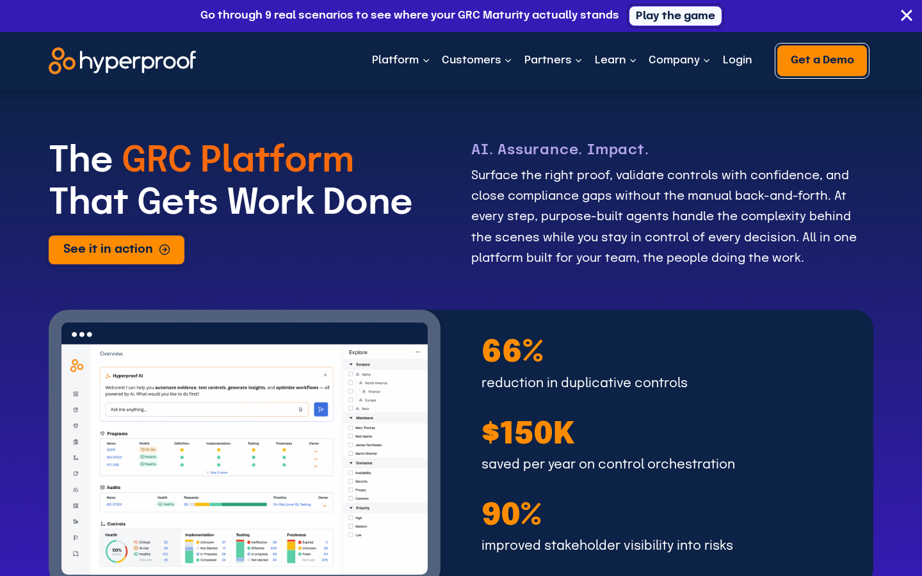Click the Hyperproof logo in the header

click(x=122, y=61)
